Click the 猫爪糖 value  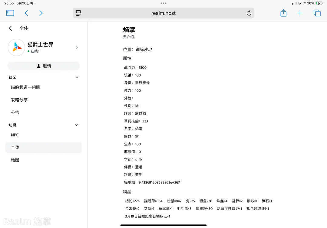point(159,182)
